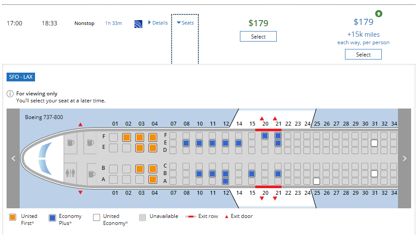Screen dimensions: 419x235
Task: Click the lavatory icon at the plane front
Action: 70,173
